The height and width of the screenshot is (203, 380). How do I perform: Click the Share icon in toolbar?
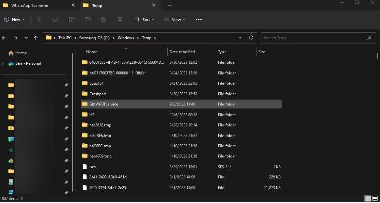pos(104,20)
